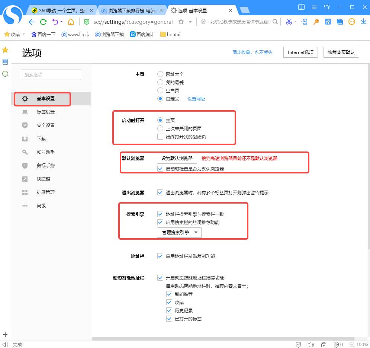Click the 100% zoom control in status bar
370x348 pixels.
(359, 345)
